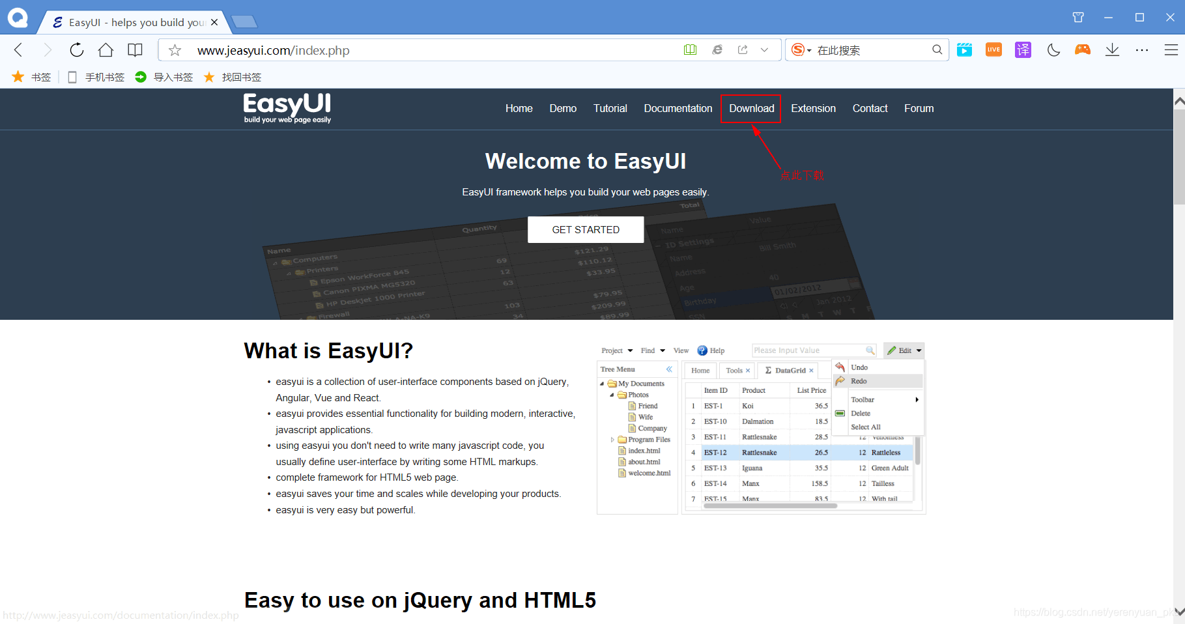The image size is (1185, 624).
Task: Open the three-dot more tools menu
Action: click(1141, 50)
